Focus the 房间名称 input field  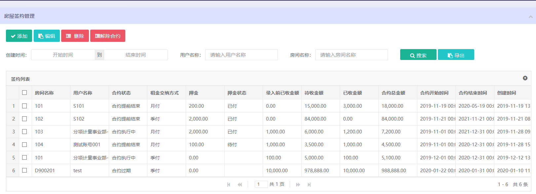[x=351, y=55]
